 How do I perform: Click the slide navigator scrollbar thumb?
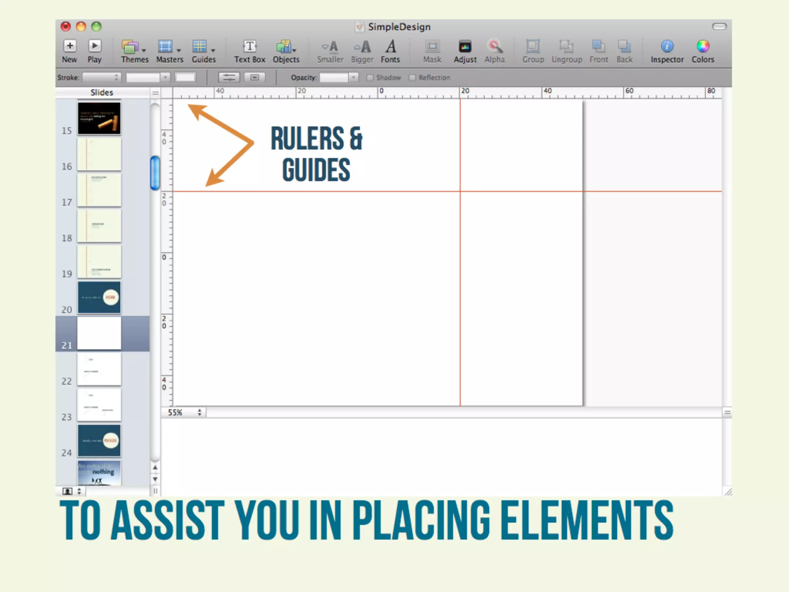(155, 173)
